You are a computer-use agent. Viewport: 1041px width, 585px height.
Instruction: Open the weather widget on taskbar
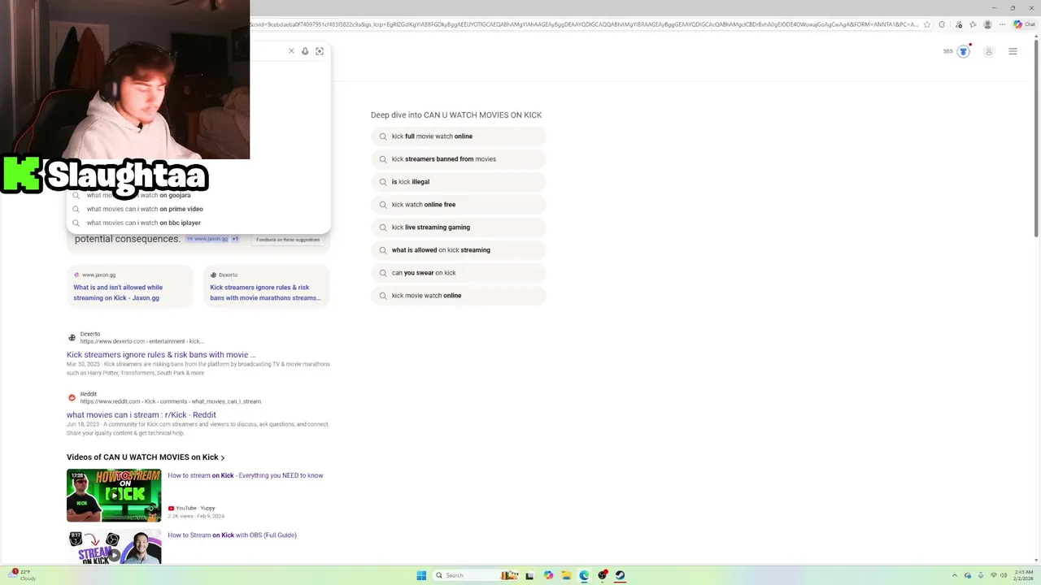coord(23,575)
